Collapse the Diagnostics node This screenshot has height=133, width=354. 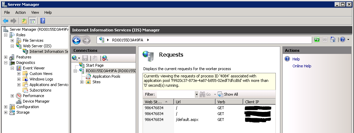(6, 63)
